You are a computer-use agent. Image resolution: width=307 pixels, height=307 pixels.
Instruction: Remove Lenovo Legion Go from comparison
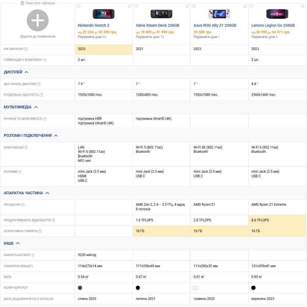coord(303,7)
